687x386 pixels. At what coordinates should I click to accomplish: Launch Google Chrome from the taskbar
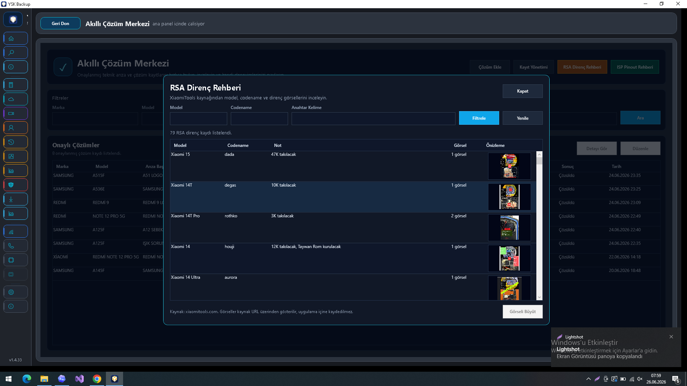pos(97,379)
